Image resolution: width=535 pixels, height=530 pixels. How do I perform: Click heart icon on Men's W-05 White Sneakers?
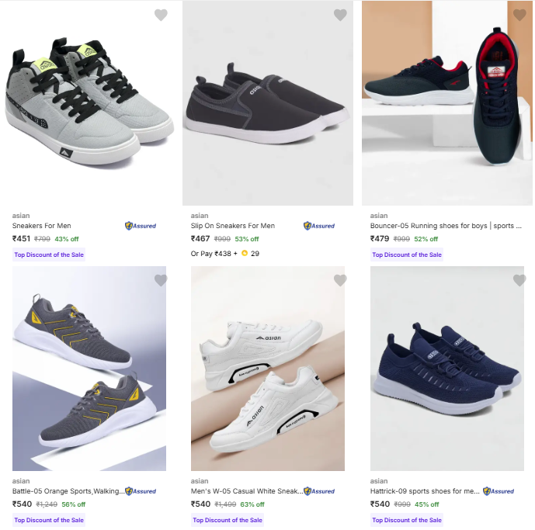coord(340,280)
